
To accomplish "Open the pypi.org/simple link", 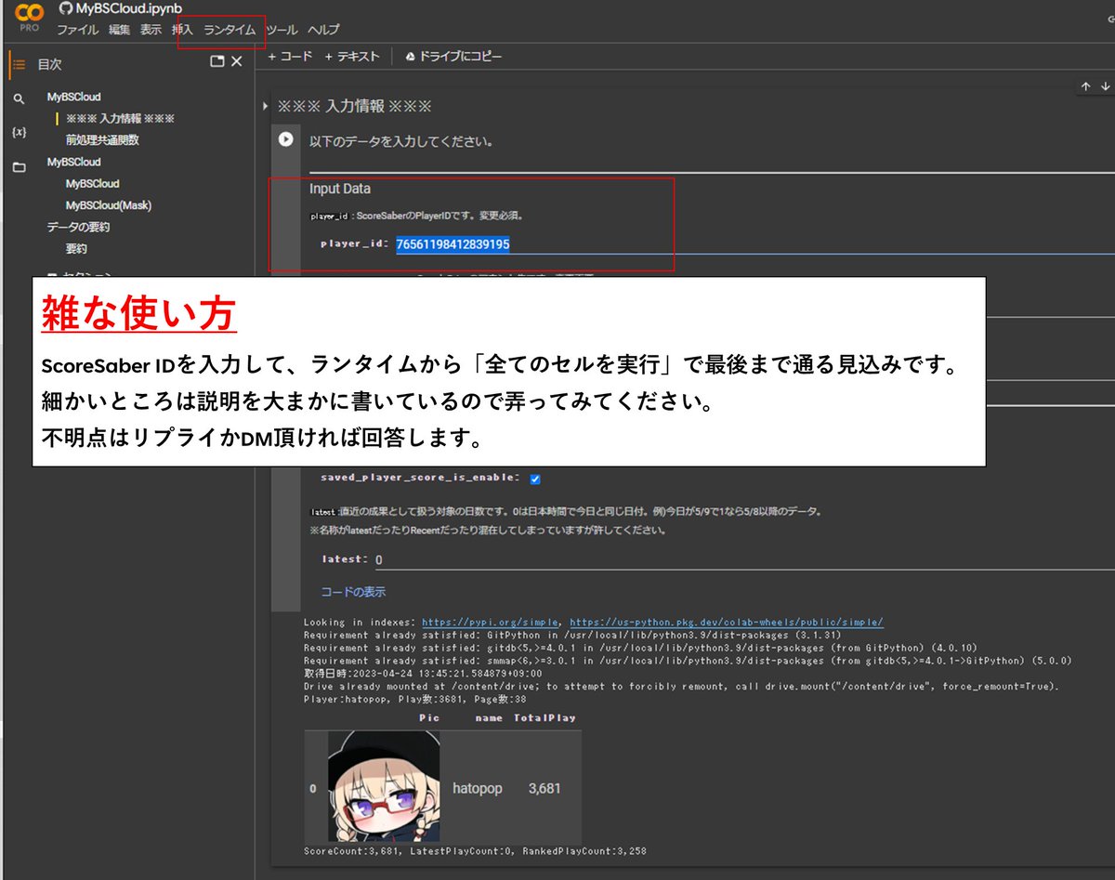I will 491,623.
